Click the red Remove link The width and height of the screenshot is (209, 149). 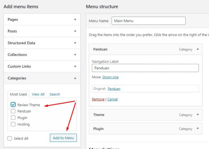pos(98,99)
